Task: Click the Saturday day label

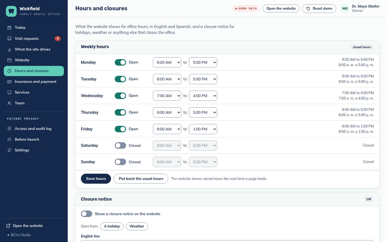Action: click(x=89, y=146)
